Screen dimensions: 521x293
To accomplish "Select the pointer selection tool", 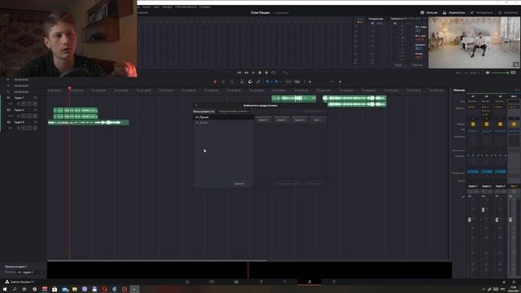I will coord(215,81).
